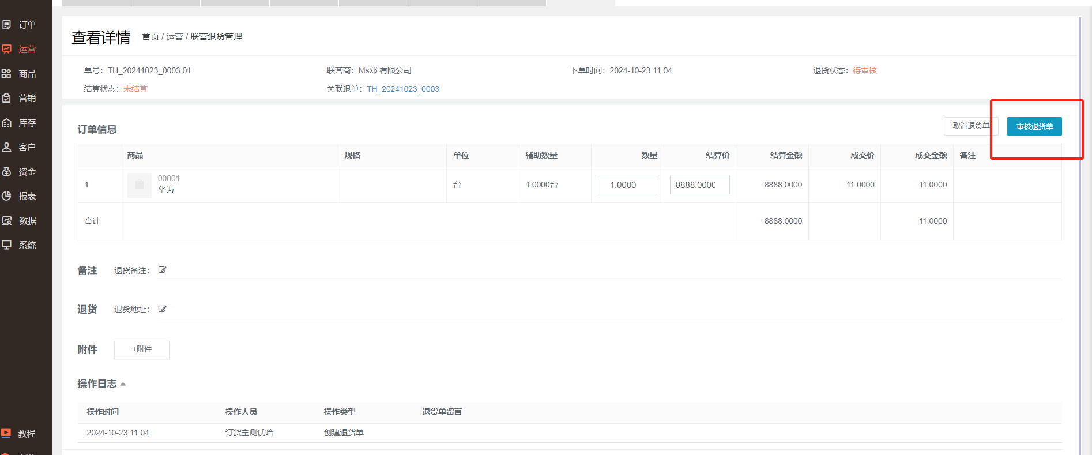
Task: Open the 订单 sidebar icon
Action: (x=7, y=25)
